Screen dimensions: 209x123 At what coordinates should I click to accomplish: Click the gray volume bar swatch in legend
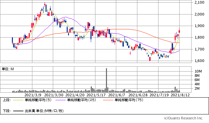(x=18, y=111)
